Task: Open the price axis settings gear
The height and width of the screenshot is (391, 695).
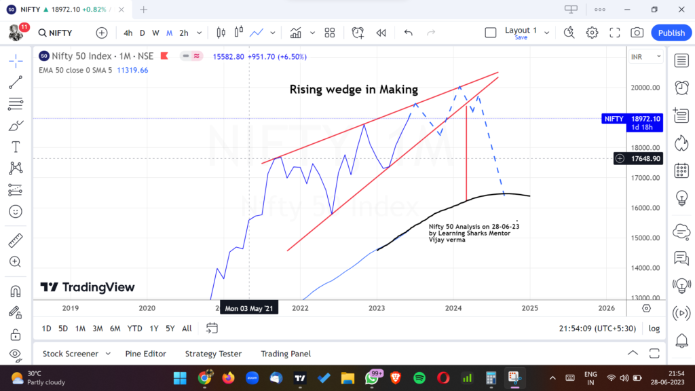Action: [x=646, y=308]
